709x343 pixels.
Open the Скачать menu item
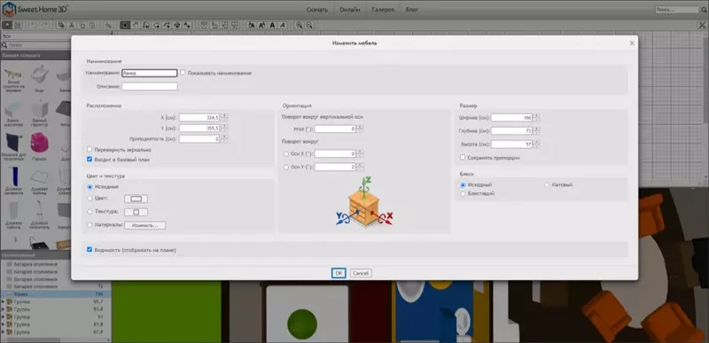pyautogui.click(x=317, y=10)
